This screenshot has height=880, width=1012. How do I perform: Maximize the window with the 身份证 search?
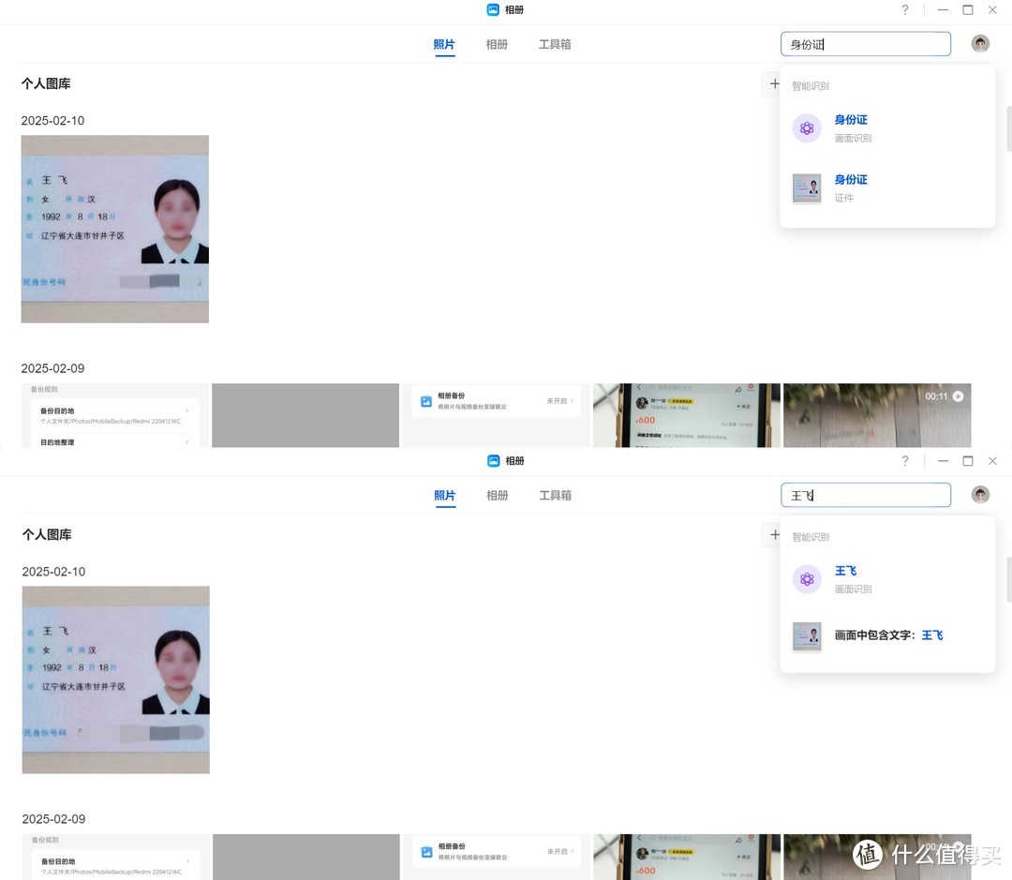[x=967, y=9]
